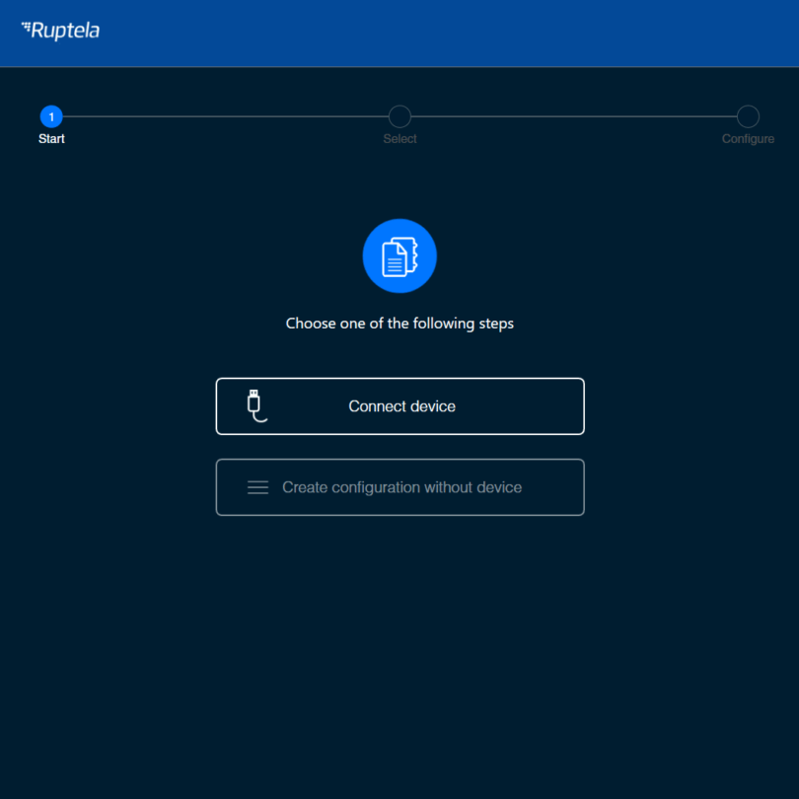Viewport: 799px width, 799px height.
Task: Select the step 1 numbered circle
Action: click(x=51, y=116)
